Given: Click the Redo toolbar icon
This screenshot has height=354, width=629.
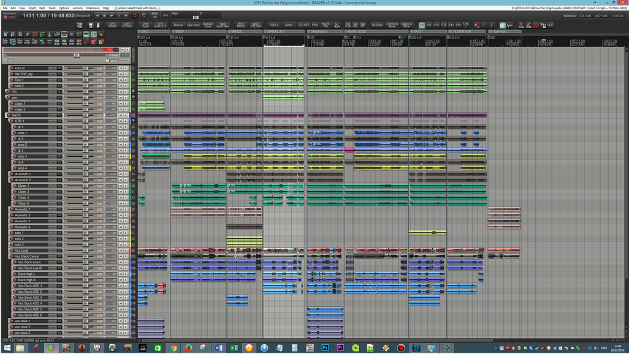Looking at the screenshot, I should [x=42, y=34].
